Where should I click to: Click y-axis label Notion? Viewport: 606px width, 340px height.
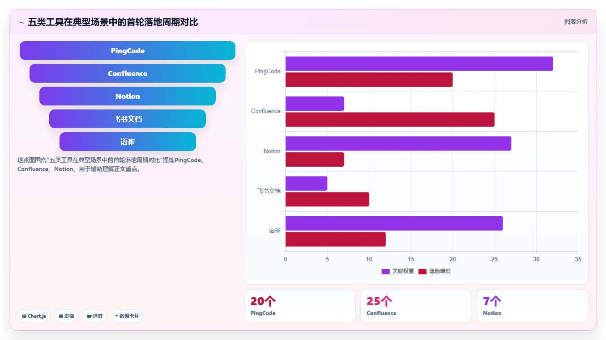(x=272, y=151)
